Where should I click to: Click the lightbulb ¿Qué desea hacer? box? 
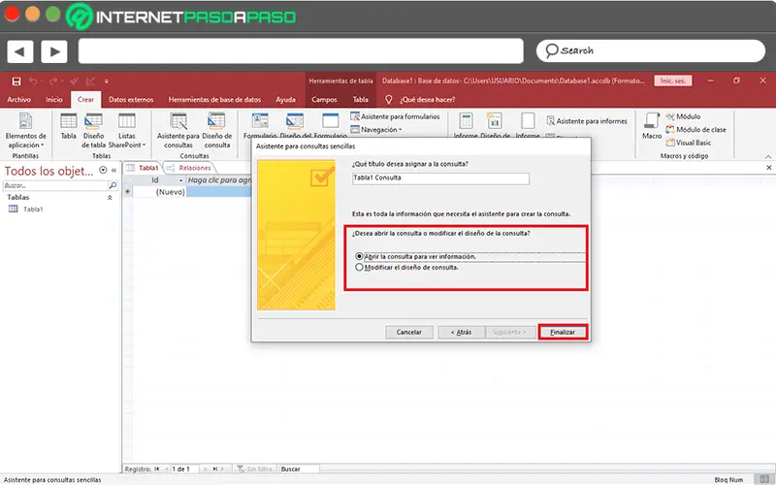421,100
